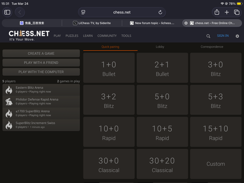
Task: Close the chess.net tab
Action: [186, 23]
